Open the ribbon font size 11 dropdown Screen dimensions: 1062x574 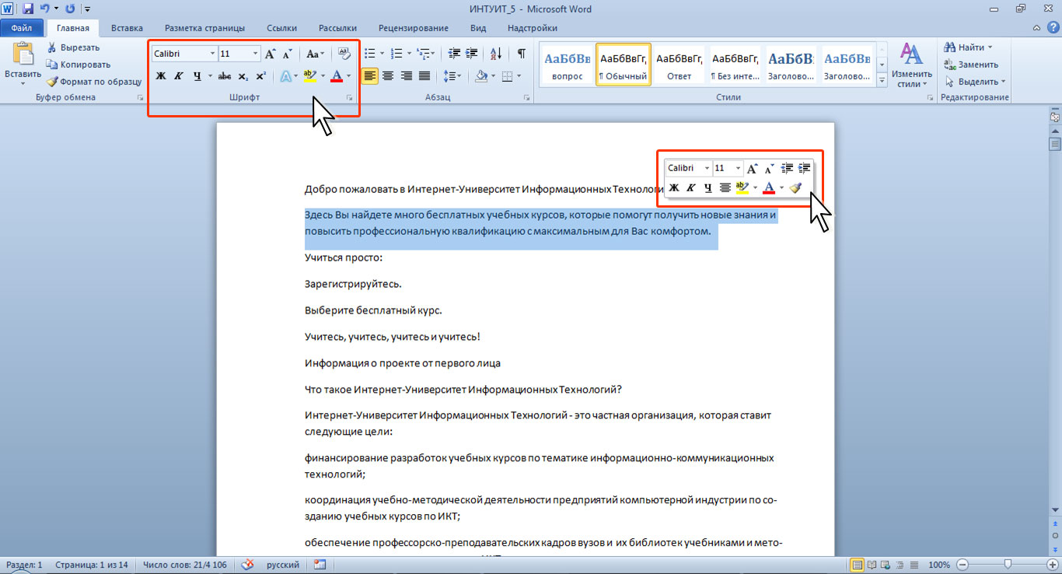point(255,54)
